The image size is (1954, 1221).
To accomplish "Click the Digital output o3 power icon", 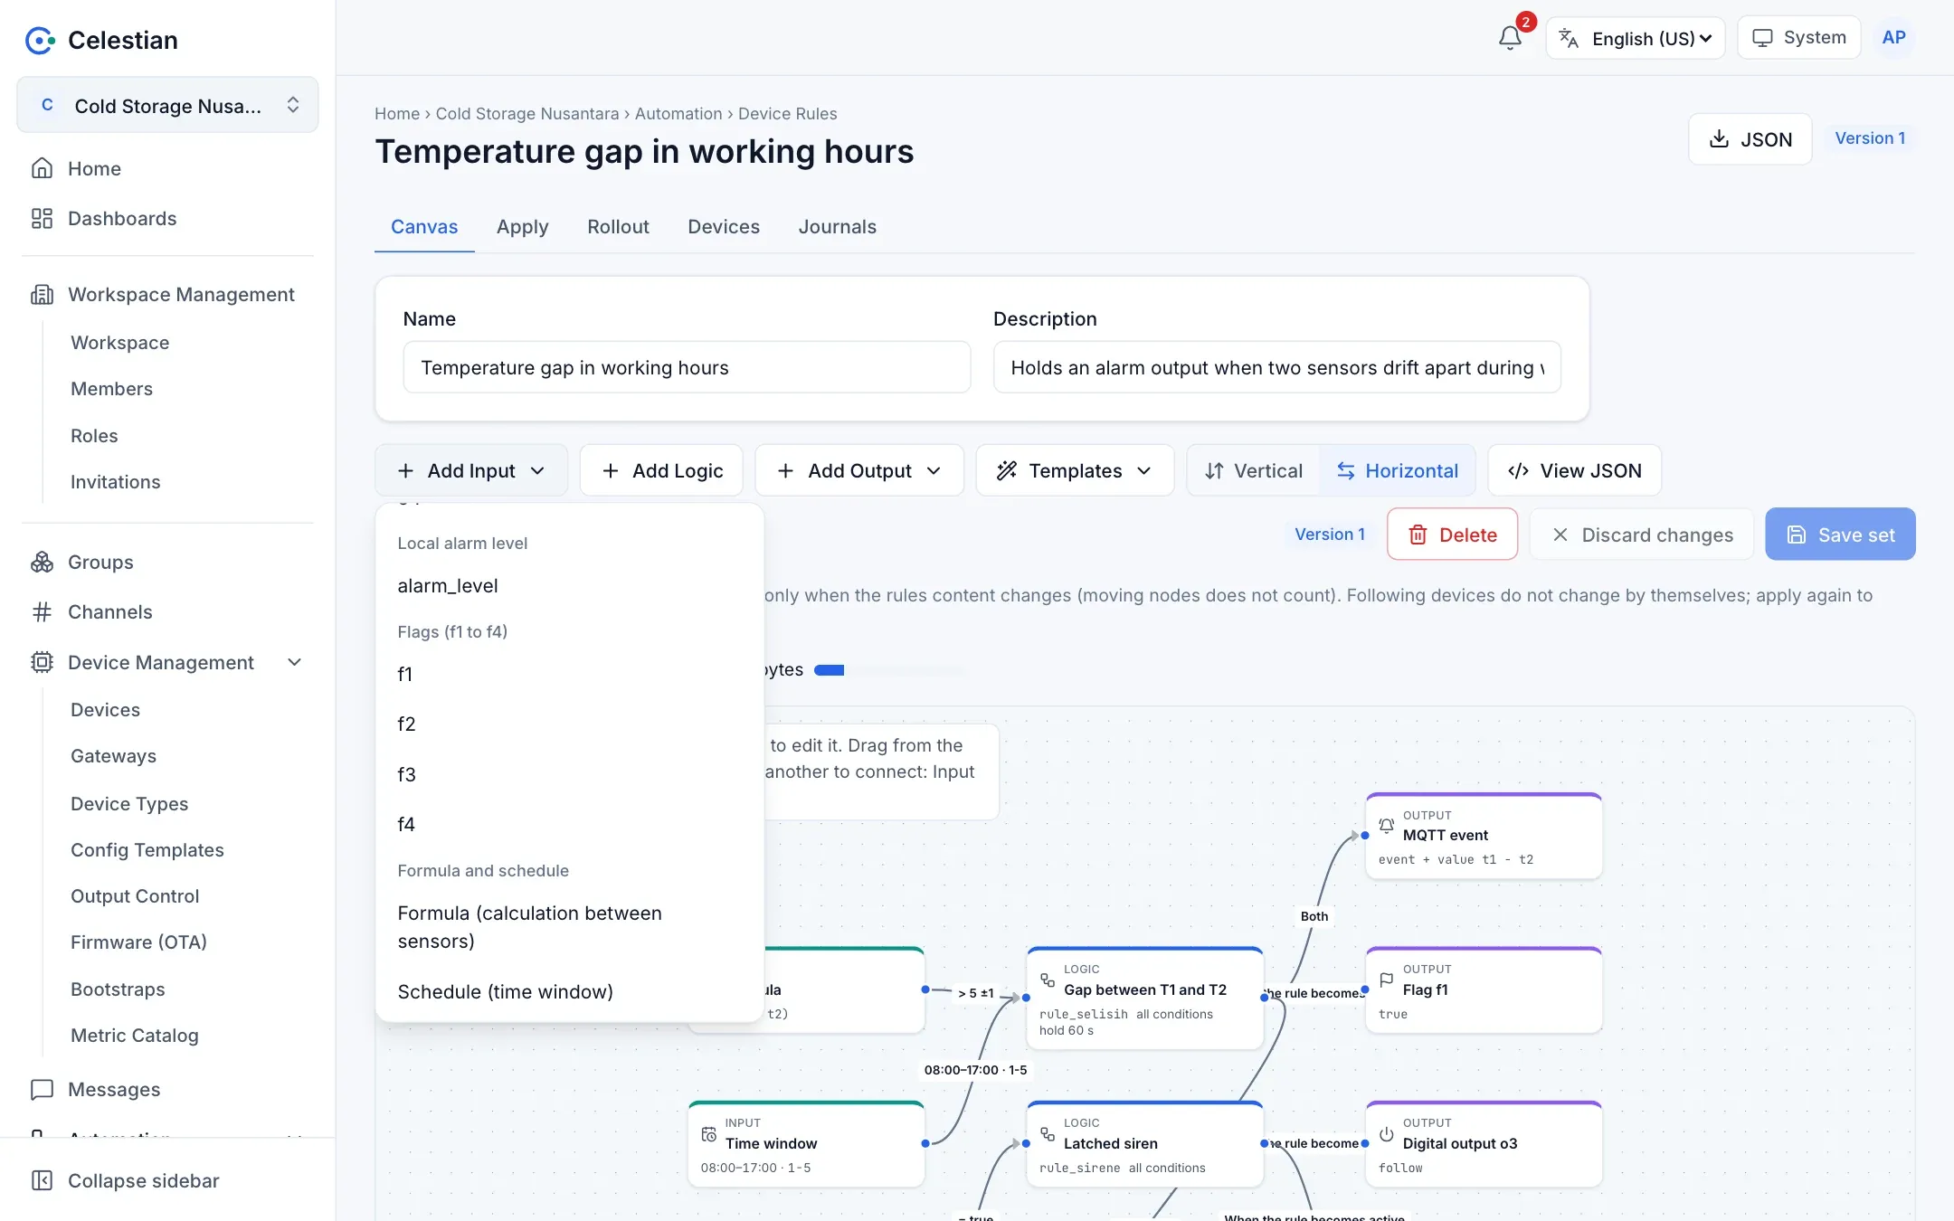I will point(1386,1133).
